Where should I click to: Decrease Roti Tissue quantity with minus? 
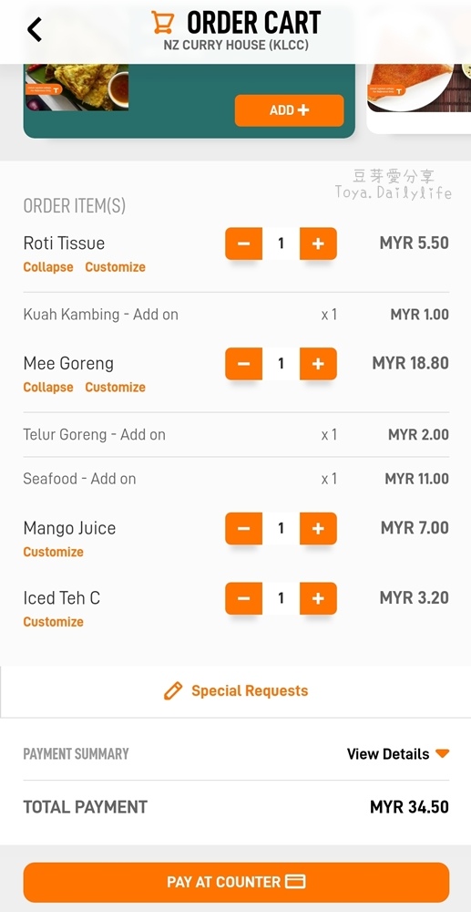point(243,244)
